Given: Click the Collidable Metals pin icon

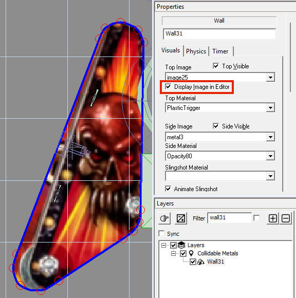Looking at the screenshot, I should (191, 253).
